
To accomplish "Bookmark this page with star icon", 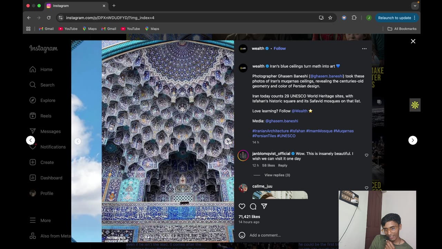I will [x=330, y=18].
